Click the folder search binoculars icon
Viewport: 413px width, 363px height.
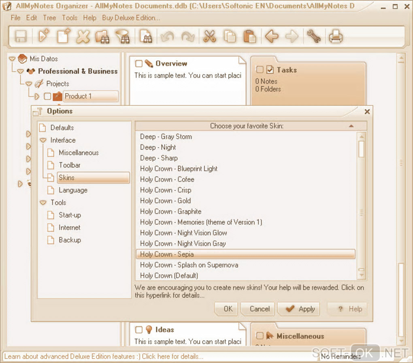click(103, 37)
